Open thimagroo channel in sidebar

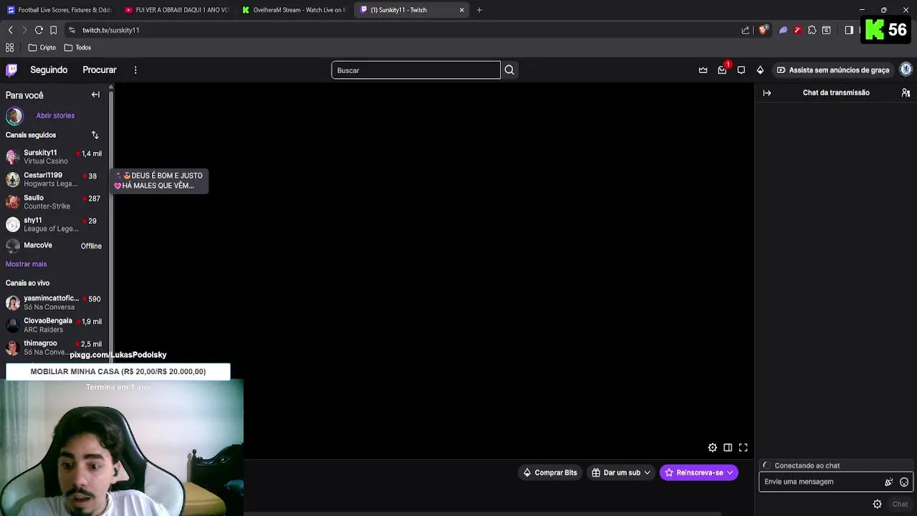[54, 348]
